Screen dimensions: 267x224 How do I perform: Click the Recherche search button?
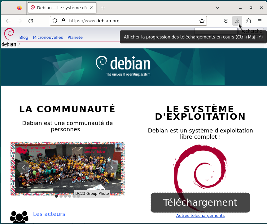coord(251,31)
